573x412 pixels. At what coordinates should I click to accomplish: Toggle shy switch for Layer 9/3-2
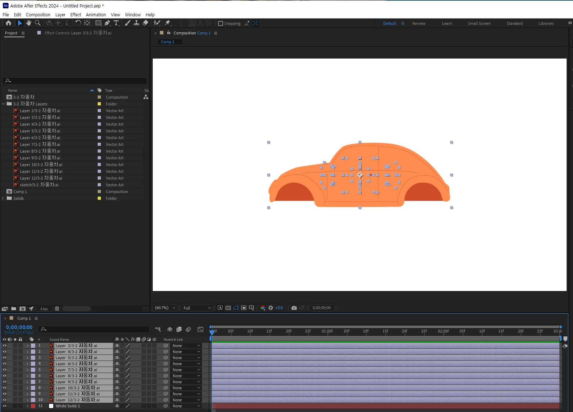coord(117,382)
